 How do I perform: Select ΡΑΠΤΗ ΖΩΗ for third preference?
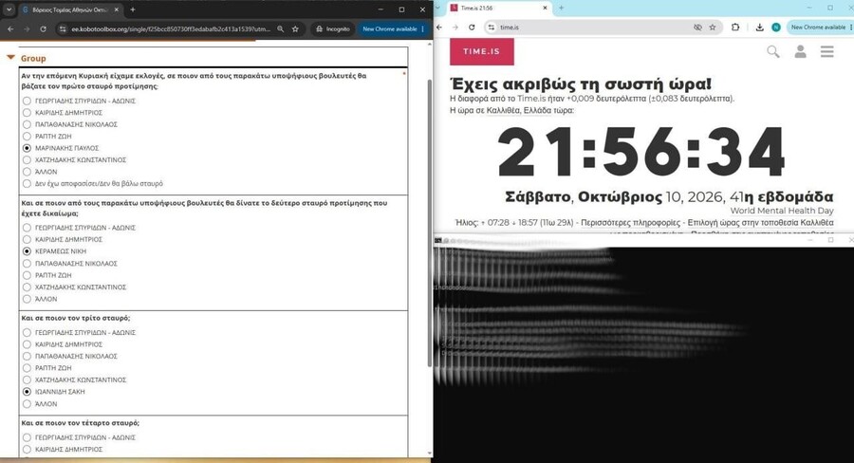27,368
